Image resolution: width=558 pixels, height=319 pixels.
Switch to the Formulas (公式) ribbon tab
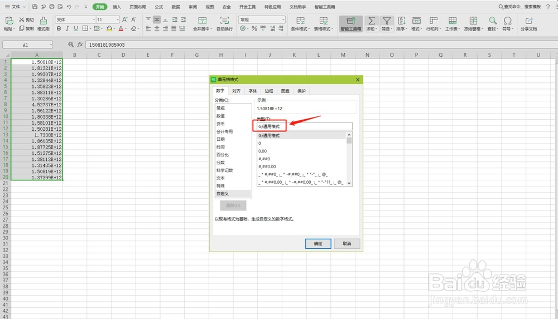pyautogui.click(x=158, y=7)
